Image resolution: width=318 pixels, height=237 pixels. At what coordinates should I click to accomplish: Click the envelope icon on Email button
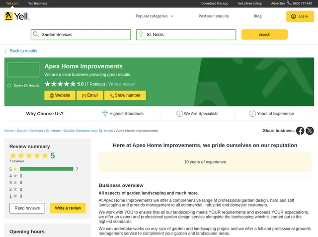(84, 95)
